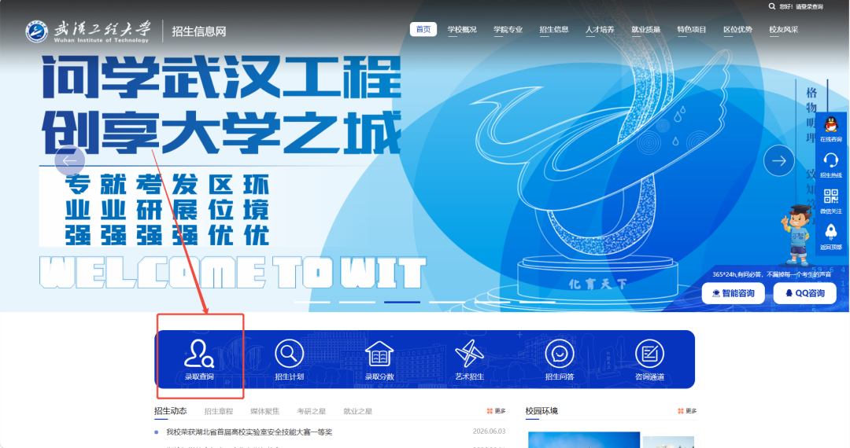This screenshot has width=850, height=448.
Task: Open the 招生信息 nav item
Action: pyautogui.click(x=554, y=30)
